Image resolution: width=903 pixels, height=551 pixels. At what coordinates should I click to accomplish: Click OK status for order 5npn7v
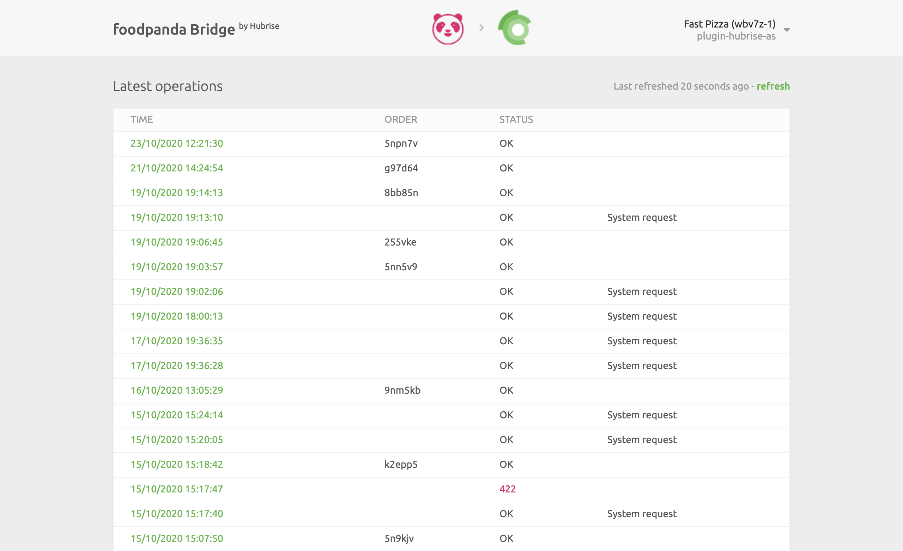tap(506, 143)
